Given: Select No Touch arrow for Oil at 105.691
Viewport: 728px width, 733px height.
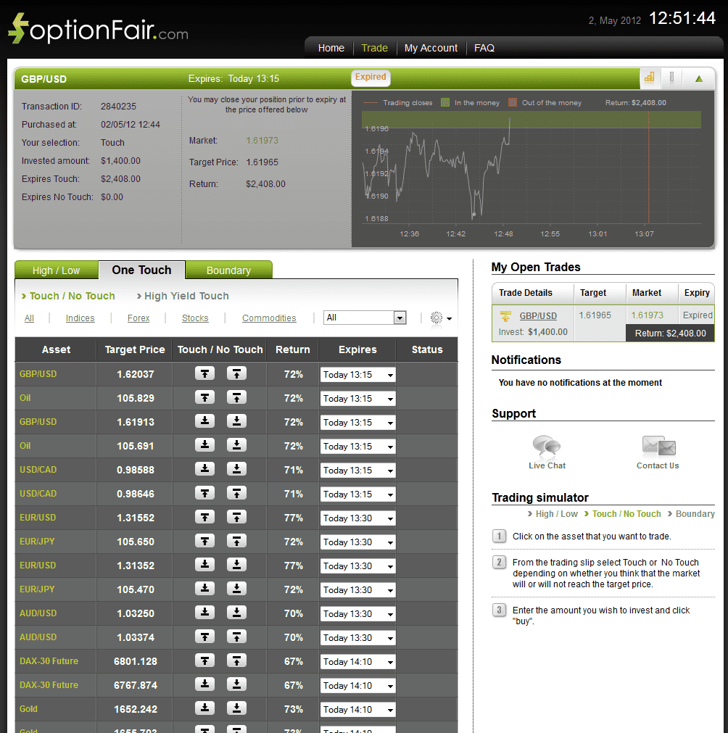Looking at the screenshot, I should [236, 445].
